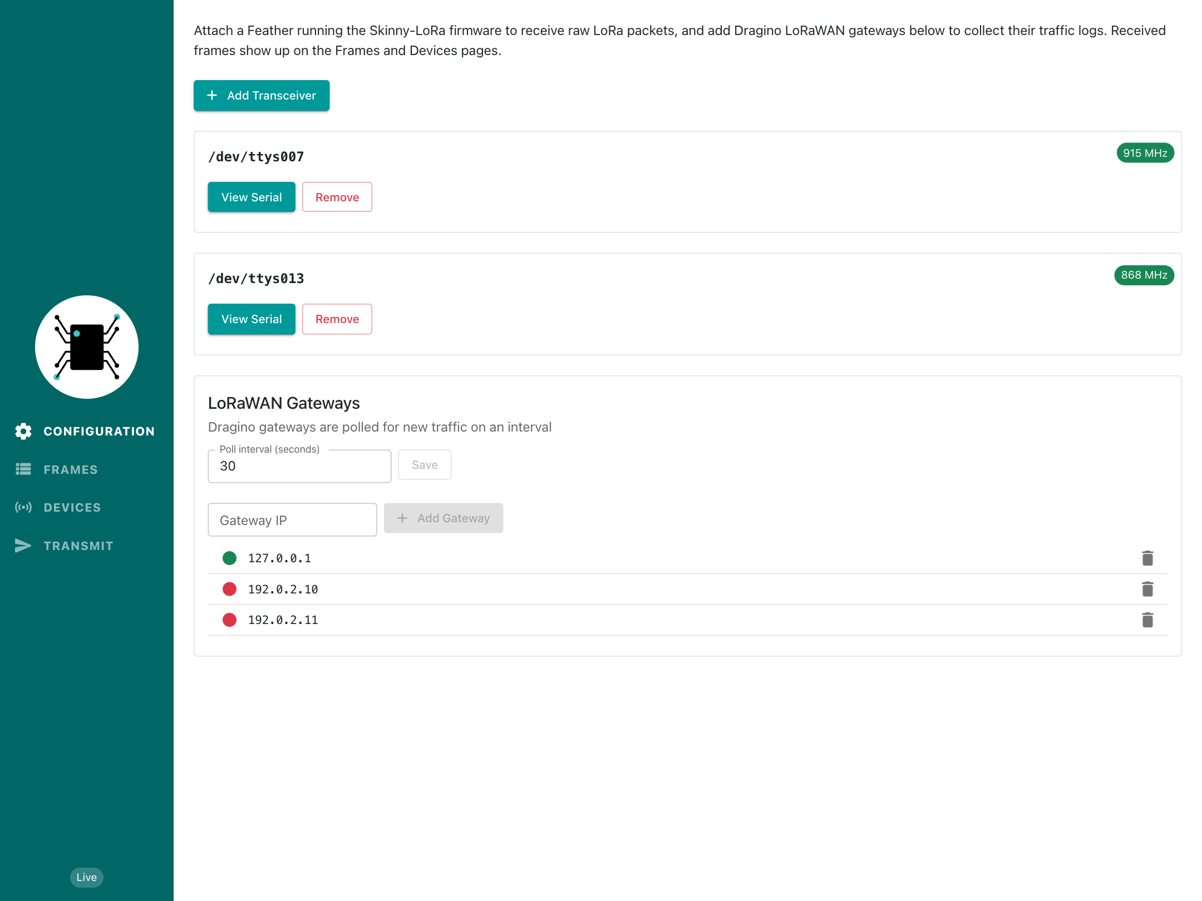Click the 127.0.0.1 gateway address

coord(279,558)
